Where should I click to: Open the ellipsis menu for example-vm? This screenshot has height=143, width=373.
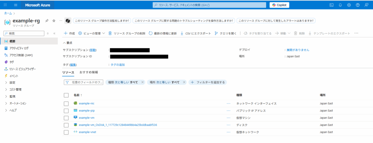(229, 118)
